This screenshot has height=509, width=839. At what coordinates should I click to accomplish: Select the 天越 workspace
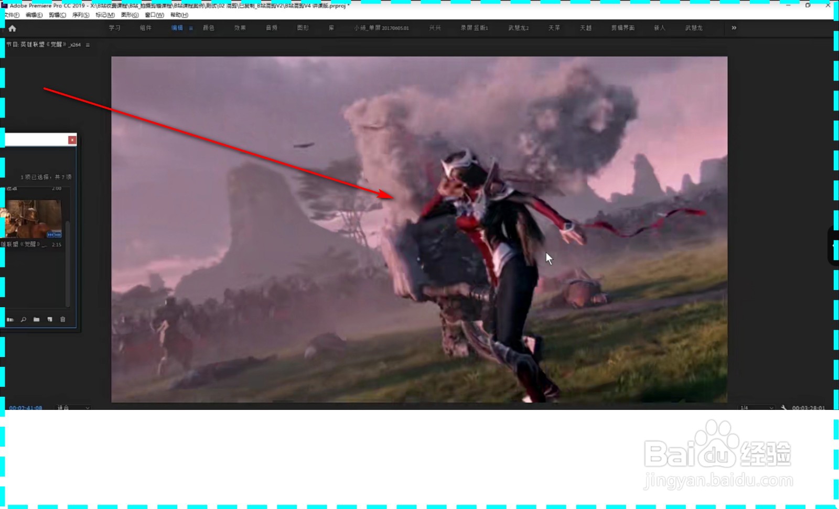(x=586, y=28)
